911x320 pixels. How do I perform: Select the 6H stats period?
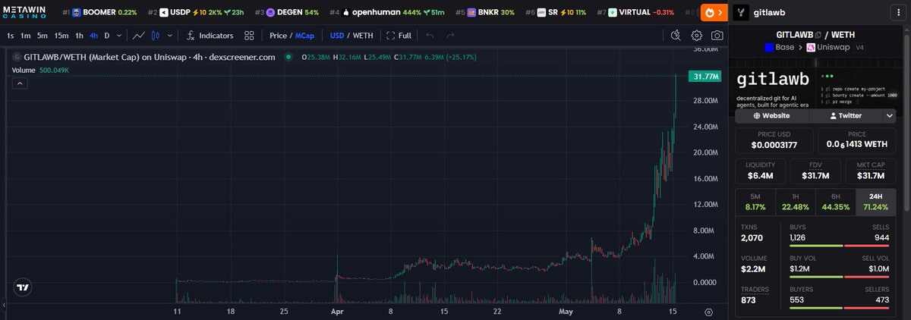[x=836, y=201]
